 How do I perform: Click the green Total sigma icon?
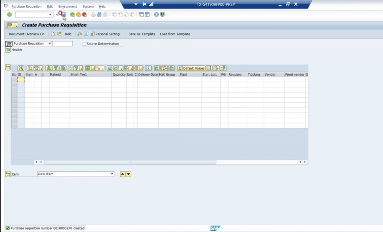pyautogui.click(x=88, y=68)
